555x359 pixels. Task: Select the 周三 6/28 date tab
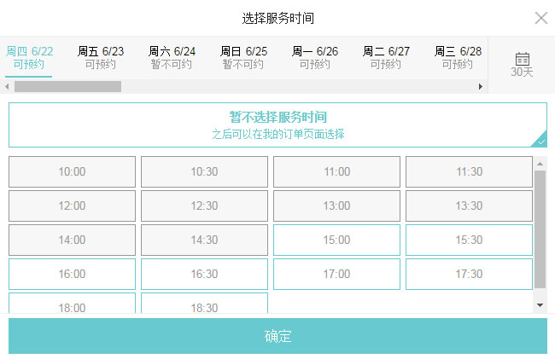[458, 57]
